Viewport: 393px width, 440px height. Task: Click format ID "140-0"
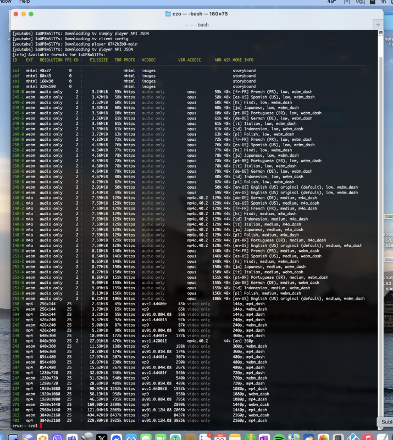tap(18, 198)
